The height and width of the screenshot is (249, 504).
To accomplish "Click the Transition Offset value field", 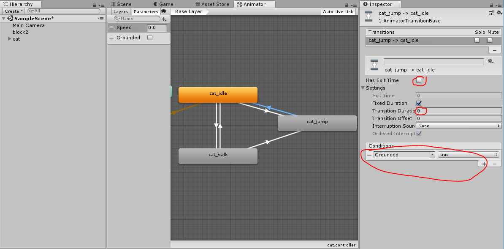I will click(x=459, y=118).
